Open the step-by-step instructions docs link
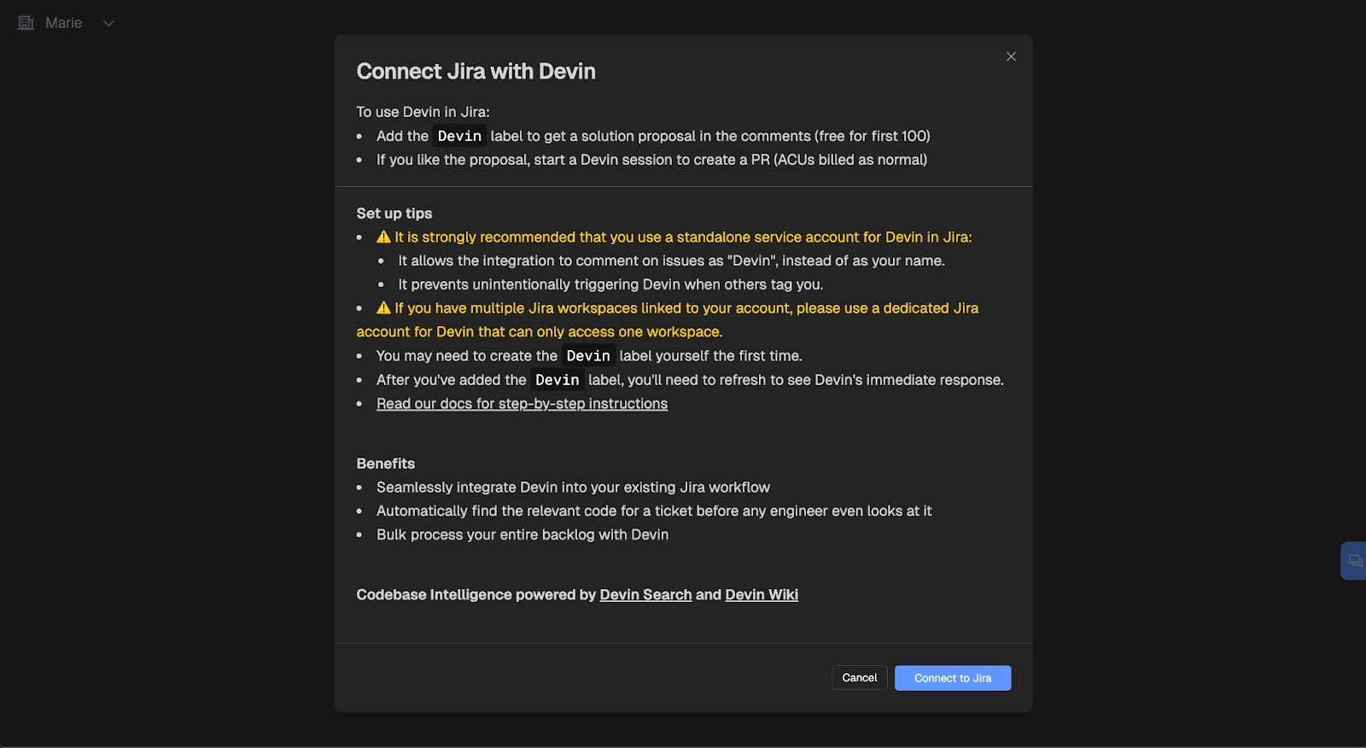The height and width of the screenshot is (748, 1366). click(x=522, y=404)
